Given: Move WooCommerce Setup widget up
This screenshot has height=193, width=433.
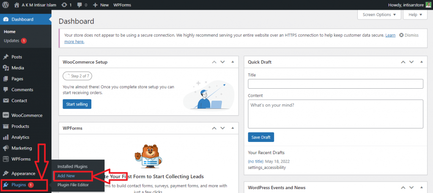Looking at the screenshot, I should pyautogui.click(x=214, y=62).
